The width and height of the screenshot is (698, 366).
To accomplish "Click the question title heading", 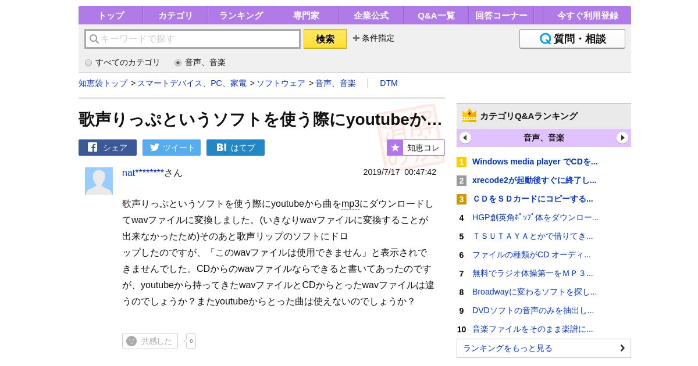I will [261, 119].
